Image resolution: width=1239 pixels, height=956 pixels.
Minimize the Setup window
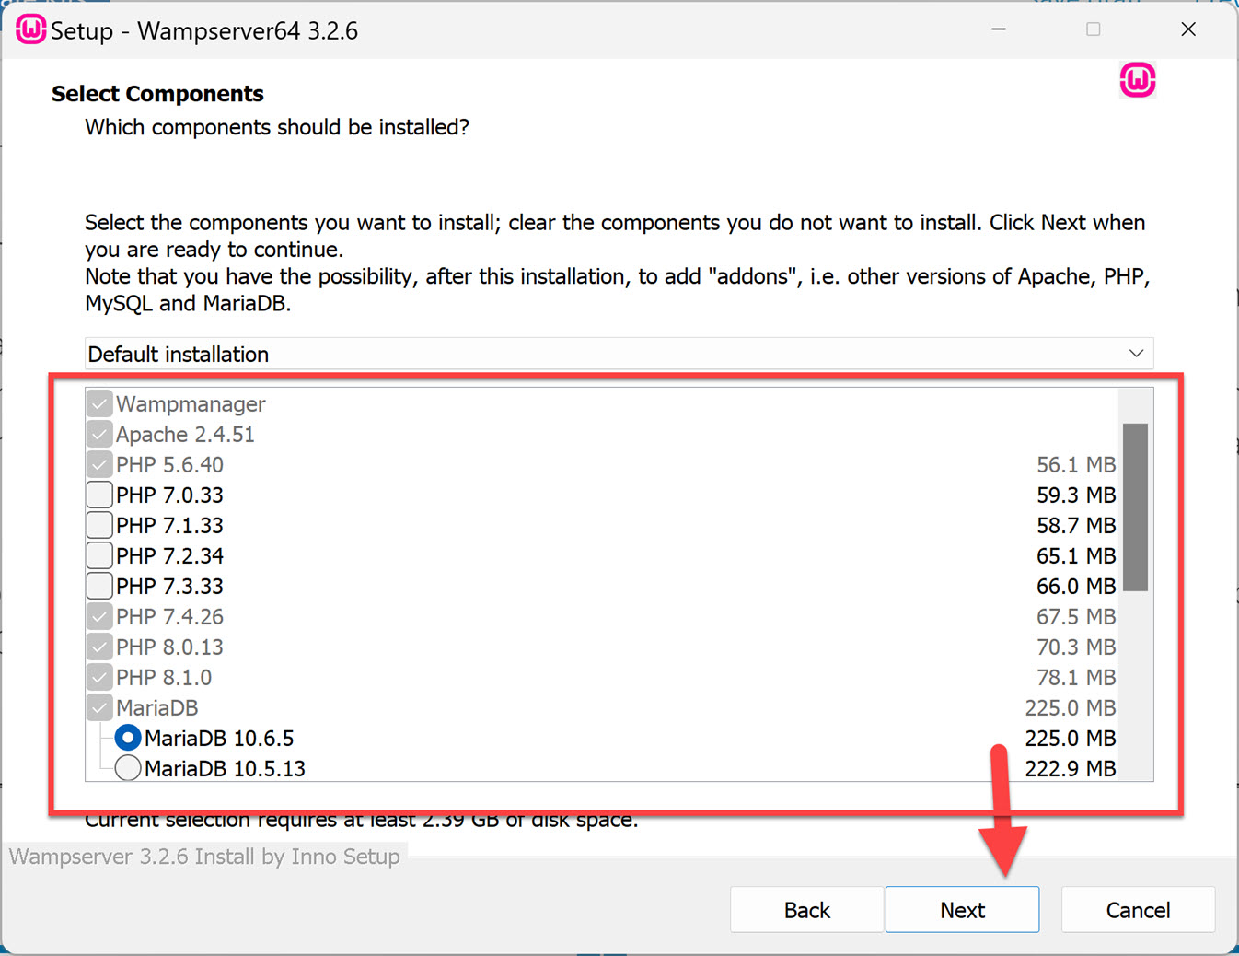tap(999, 29)
